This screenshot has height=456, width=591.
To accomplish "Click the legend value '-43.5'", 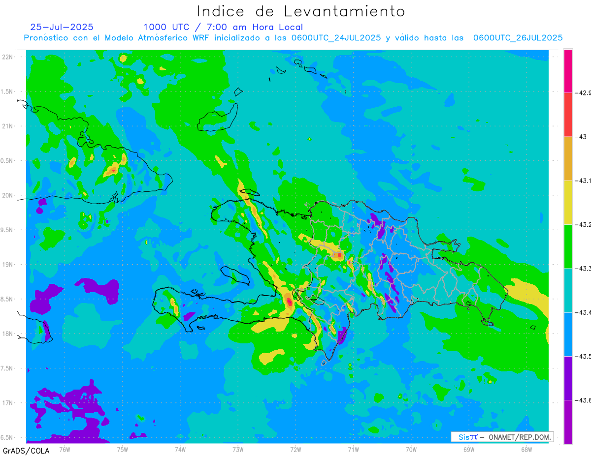I will [x=583, y=356].
